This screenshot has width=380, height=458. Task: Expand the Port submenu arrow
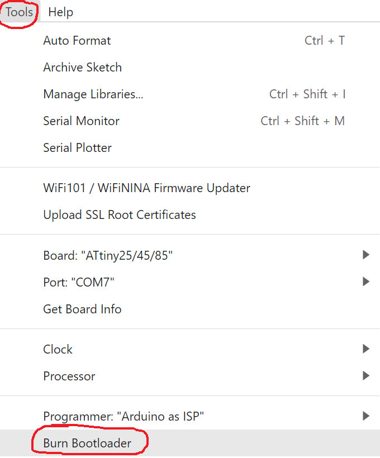[x=366, y=282]
